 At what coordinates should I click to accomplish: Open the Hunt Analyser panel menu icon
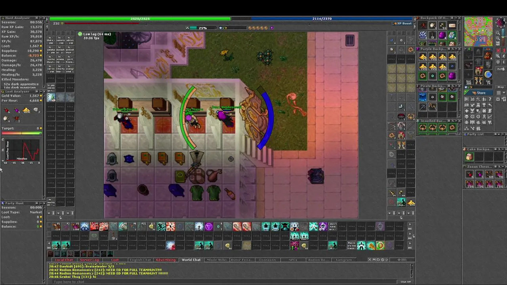click(x=37, y=18)
